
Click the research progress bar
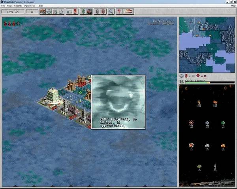pos(210,82)
